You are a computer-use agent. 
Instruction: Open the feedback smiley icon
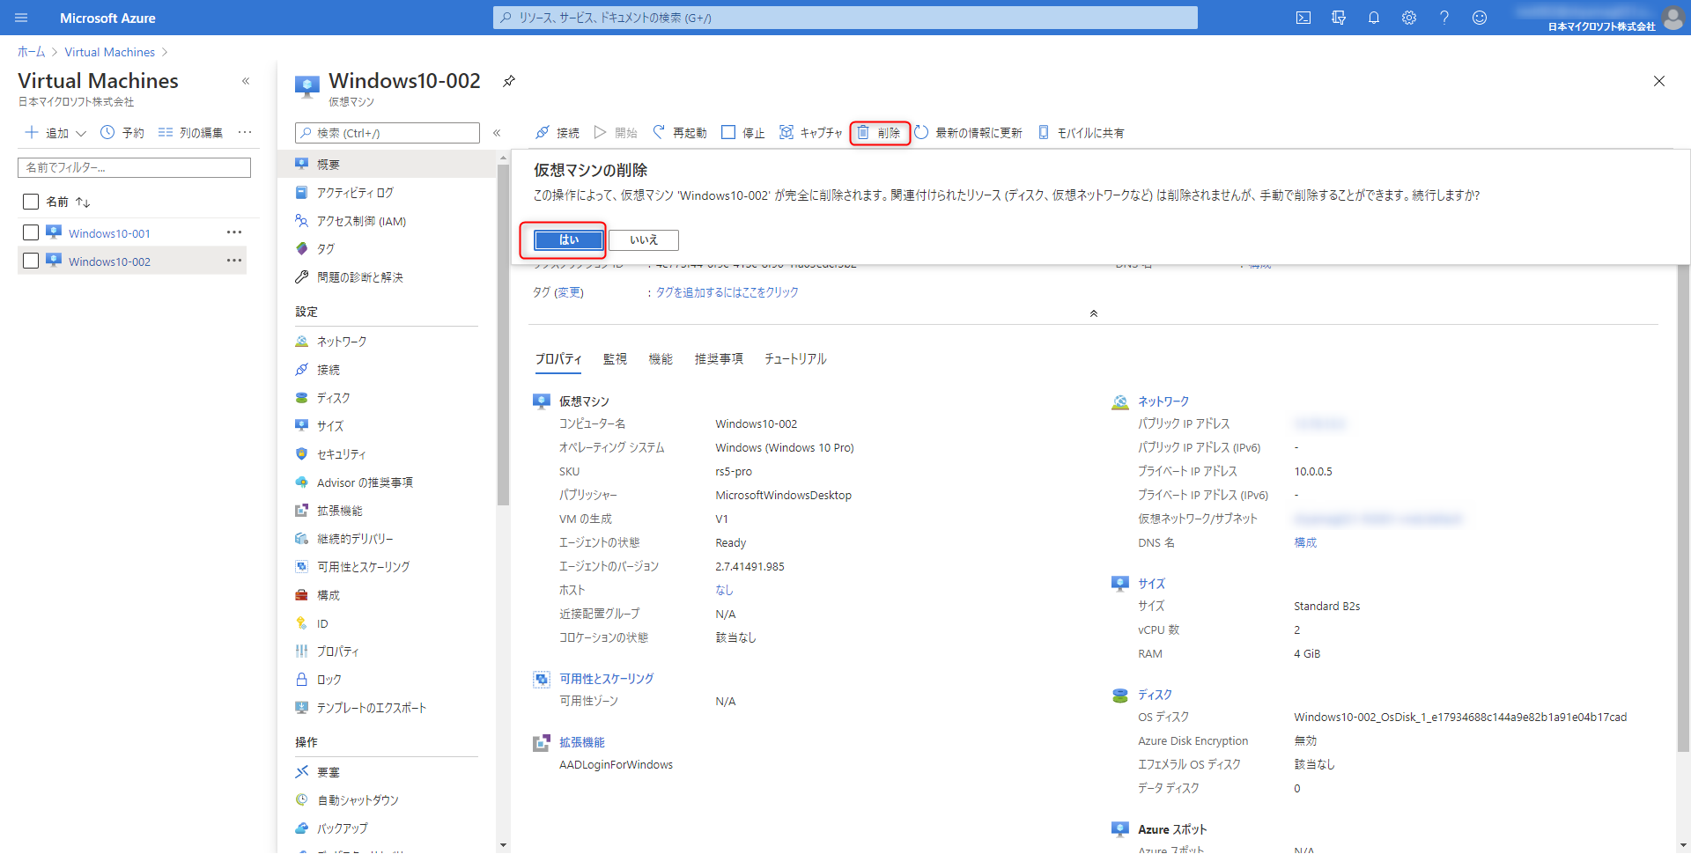1480,18
